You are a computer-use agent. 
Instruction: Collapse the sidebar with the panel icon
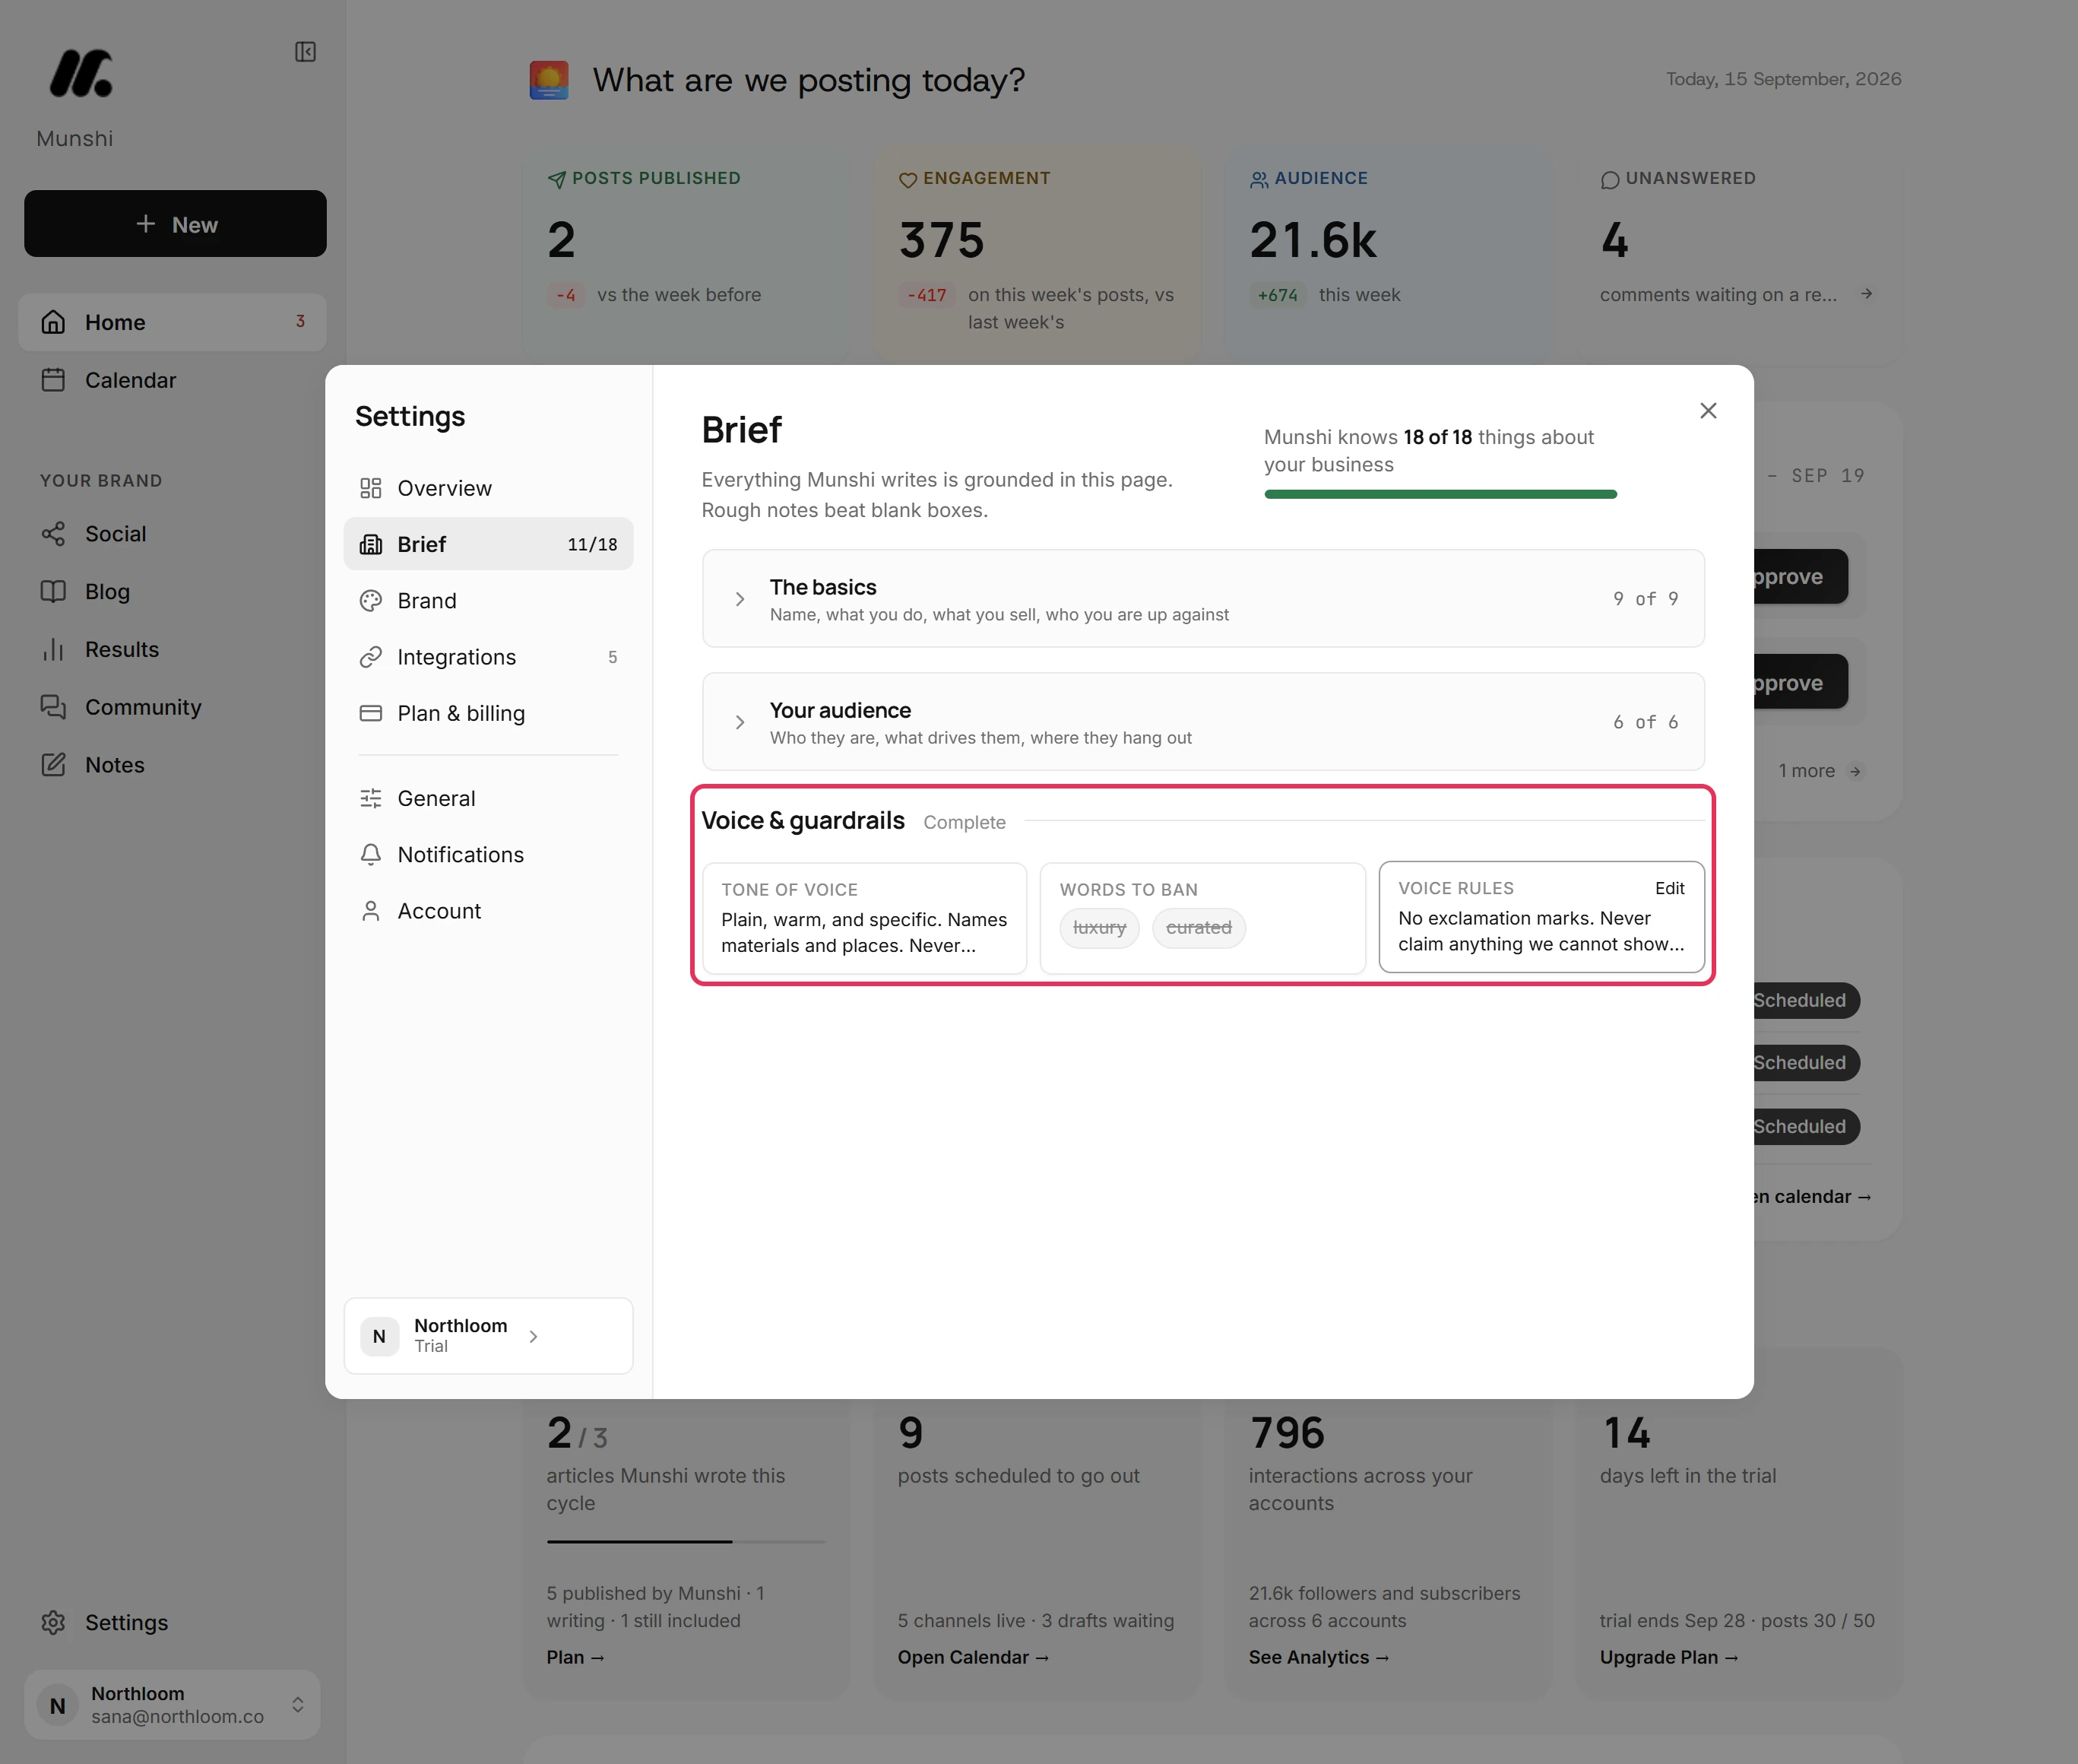click(x=305, y=52)
